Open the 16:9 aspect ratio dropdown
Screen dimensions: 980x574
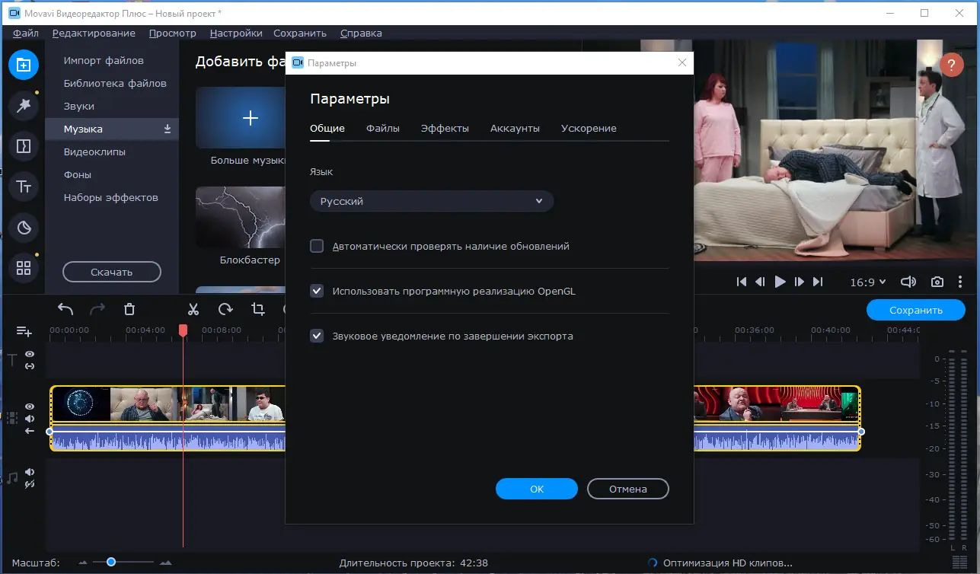point(867,281)
